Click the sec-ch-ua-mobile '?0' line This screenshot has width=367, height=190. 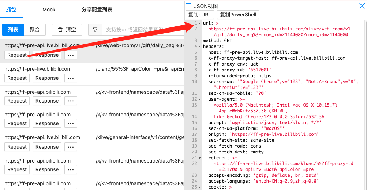point(237,93)
